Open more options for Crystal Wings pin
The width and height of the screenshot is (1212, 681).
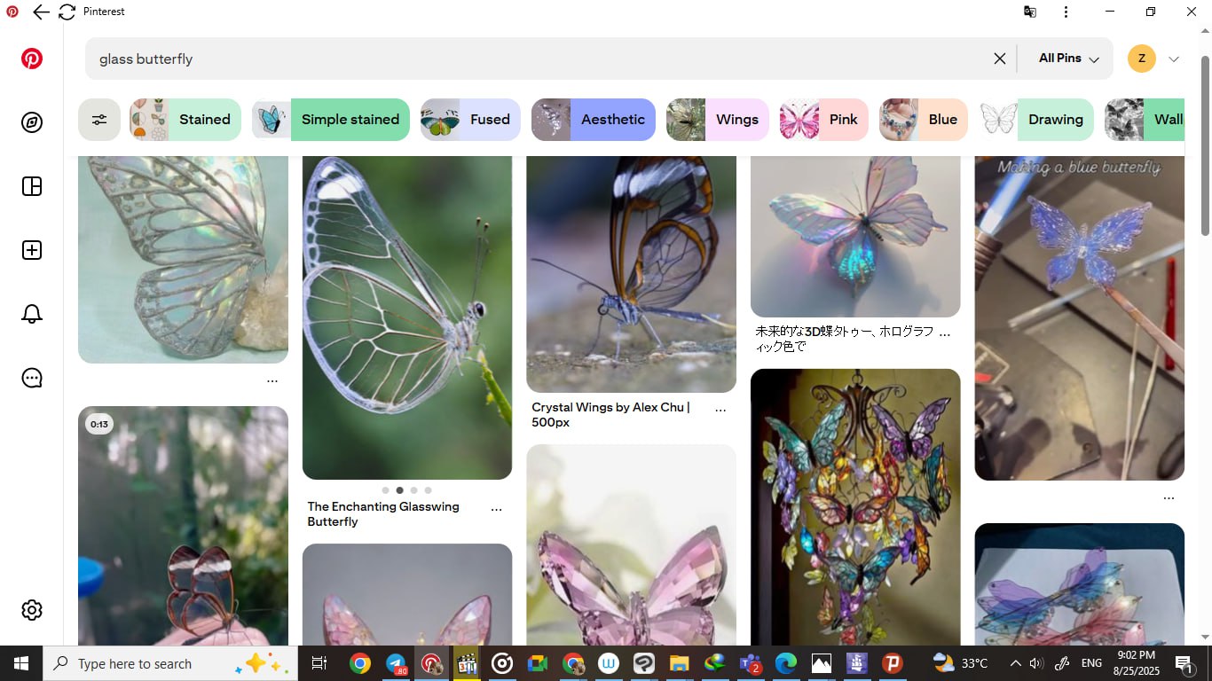(x=720, y=411)
